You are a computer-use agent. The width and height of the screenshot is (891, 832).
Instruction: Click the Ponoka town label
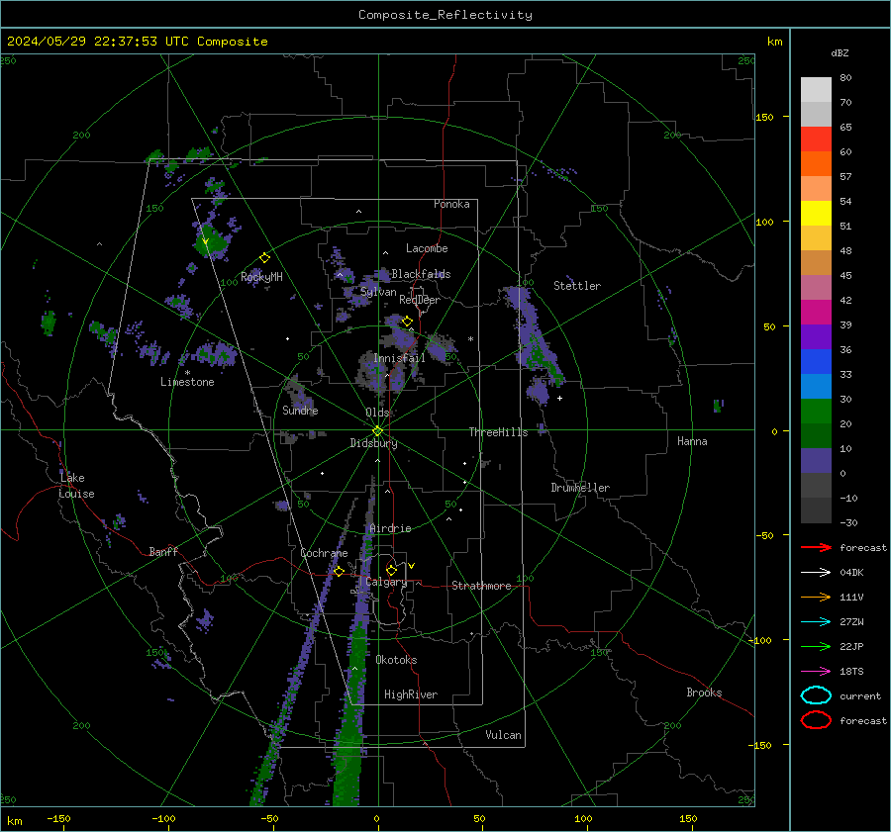(451, 204)
